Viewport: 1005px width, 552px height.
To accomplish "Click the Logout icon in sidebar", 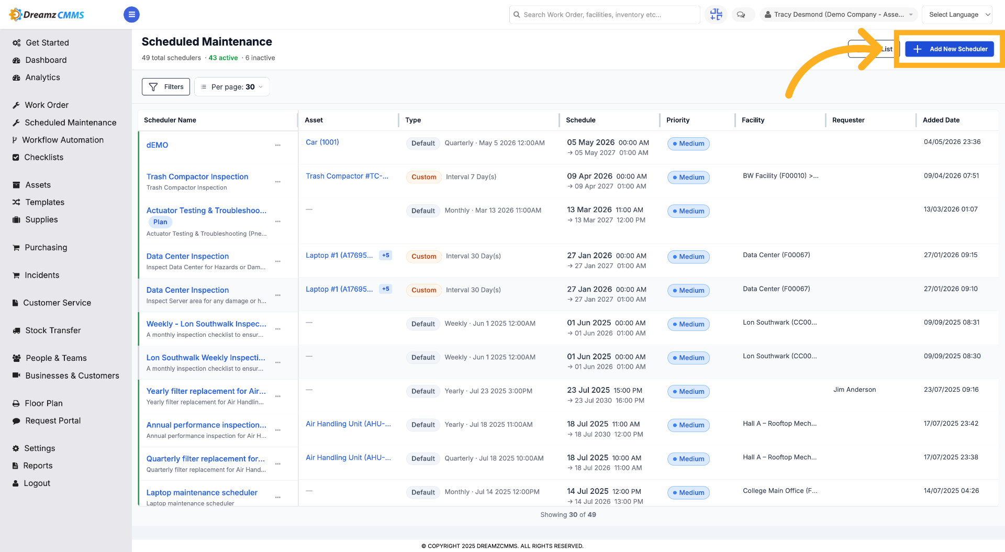I will (x=16, y=483).
